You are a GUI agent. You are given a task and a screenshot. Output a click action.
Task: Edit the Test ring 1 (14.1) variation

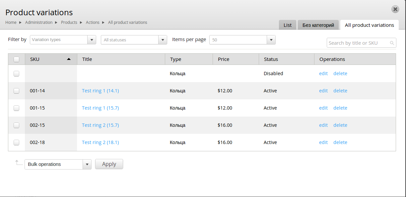click(x=323, y=90)
